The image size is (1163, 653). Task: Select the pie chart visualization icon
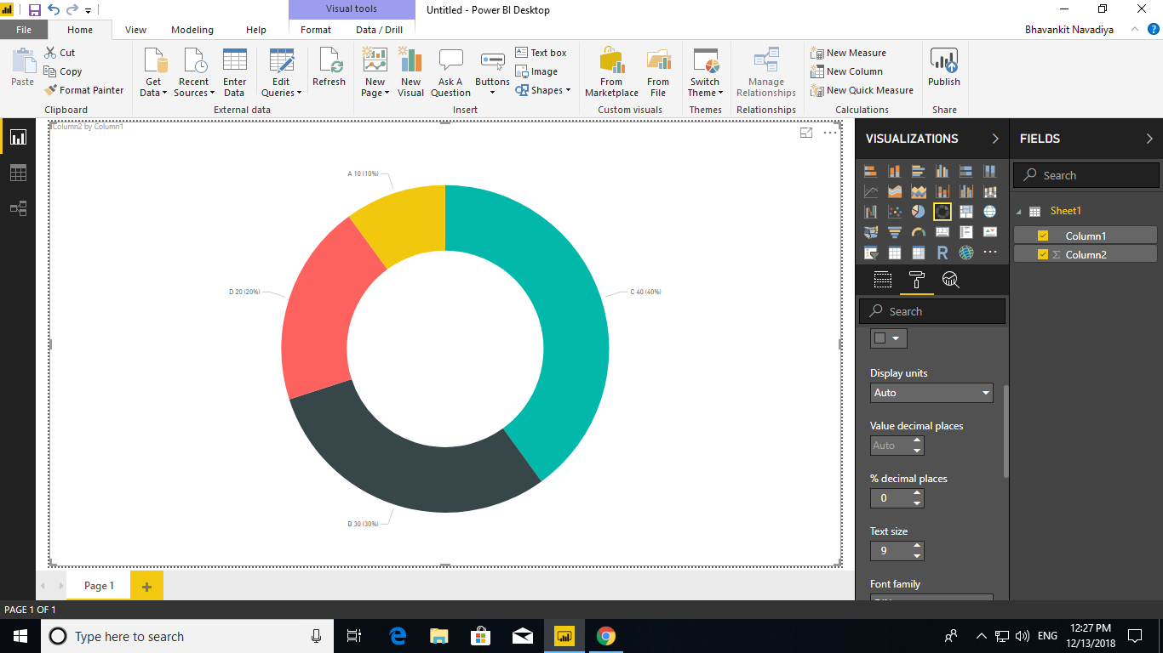919,212
